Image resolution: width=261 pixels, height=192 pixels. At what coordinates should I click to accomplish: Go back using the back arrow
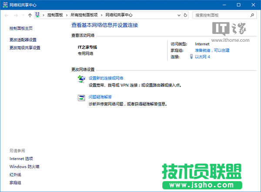click(7, 15)
